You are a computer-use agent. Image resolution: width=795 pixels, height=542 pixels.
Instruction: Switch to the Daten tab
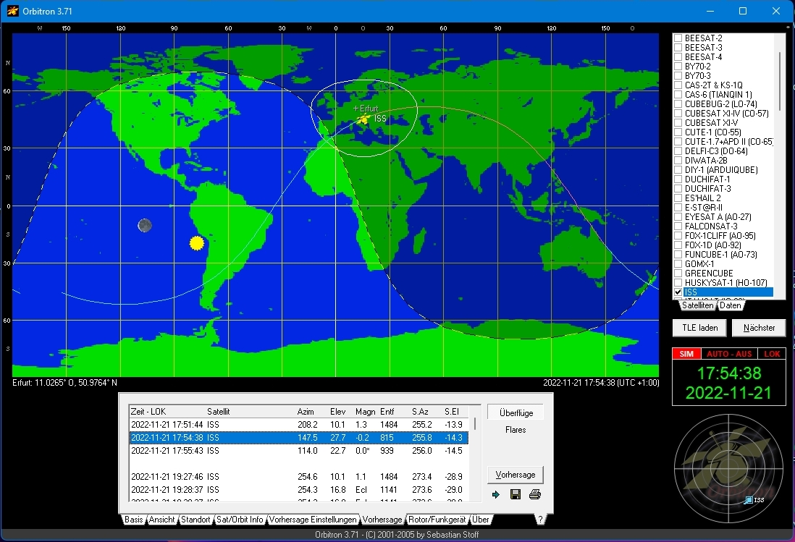click(731, 305)
